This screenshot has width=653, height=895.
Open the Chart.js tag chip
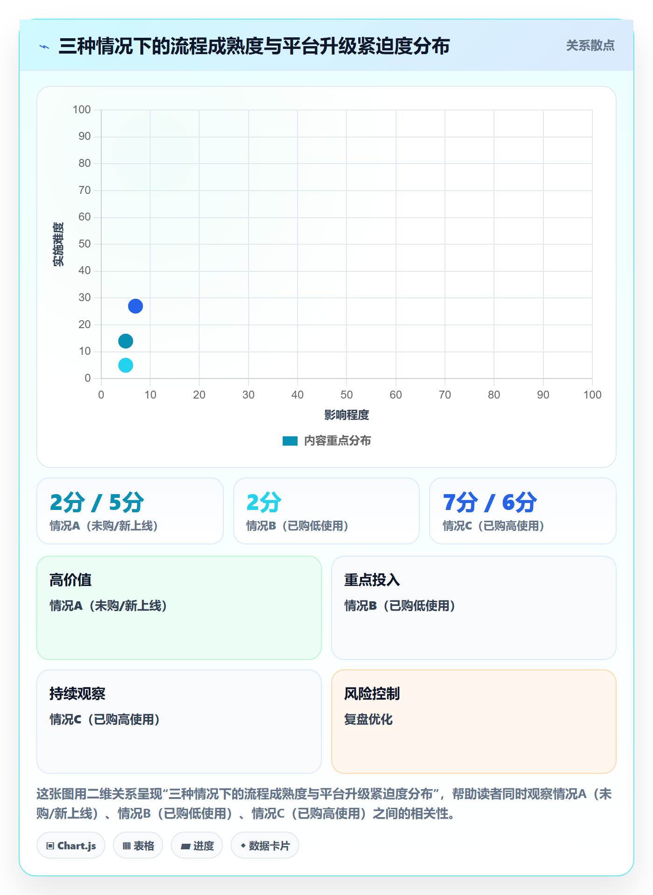71,846
